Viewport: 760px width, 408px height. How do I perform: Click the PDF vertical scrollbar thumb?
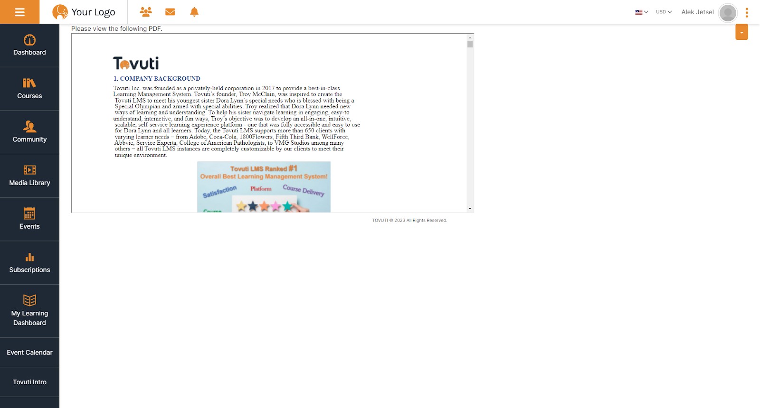tap(470, 44)
